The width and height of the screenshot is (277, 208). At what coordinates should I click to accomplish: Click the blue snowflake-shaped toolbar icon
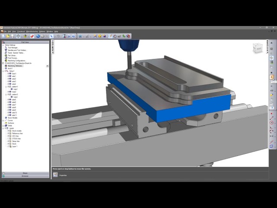(81, 36)
